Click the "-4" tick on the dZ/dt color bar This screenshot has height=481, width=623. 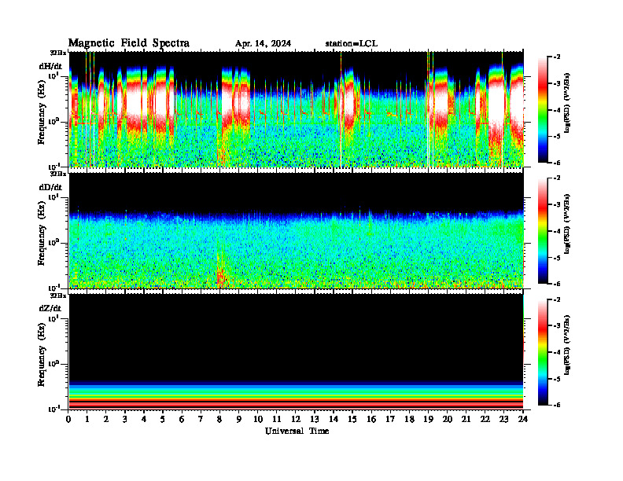[x=557, y=352]
